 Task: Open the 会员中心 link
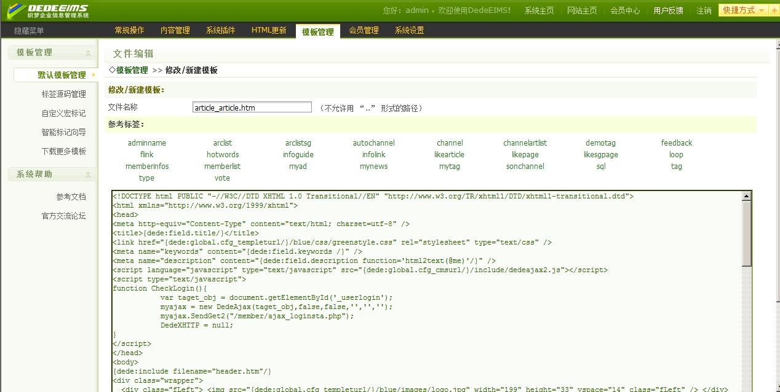[x=625, y=10]
